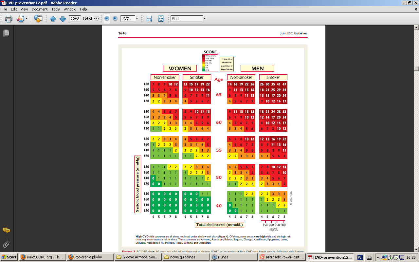The image size is (419, 262).
Task: Click the SCORE logo above the legend
Action: pyautogui.click(x=210, y=52)
